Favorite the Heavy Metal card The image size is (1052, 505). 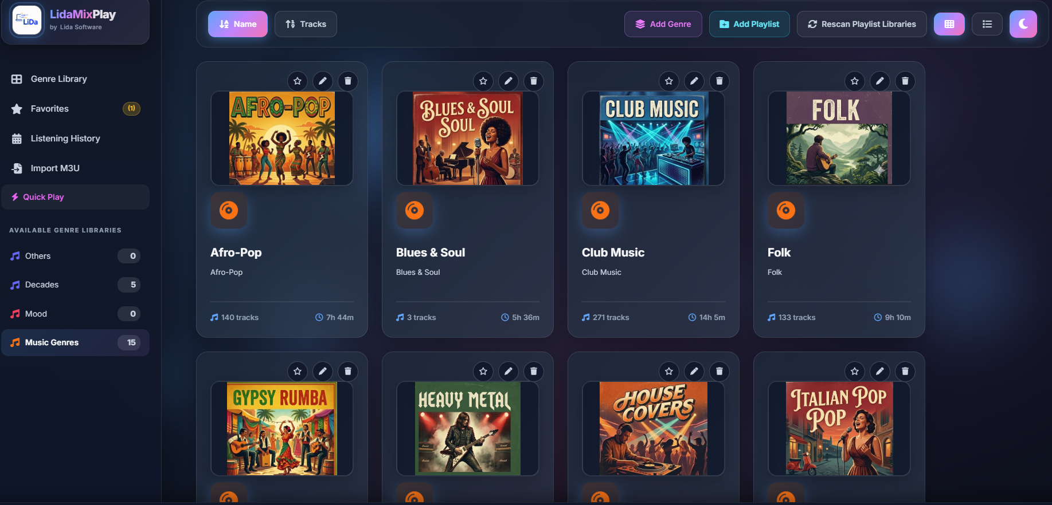[483, 372]
